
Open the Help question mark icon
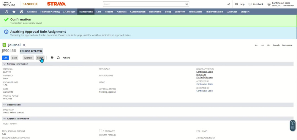pyautogui.click(x=236, y=4)
